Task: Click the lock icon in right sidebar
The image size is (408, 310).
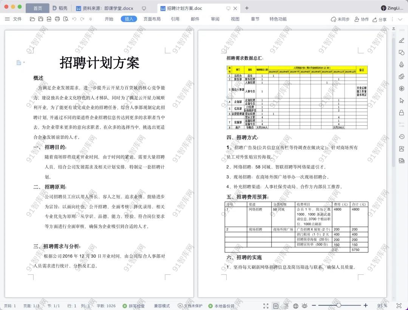Action: pos(402,113)
